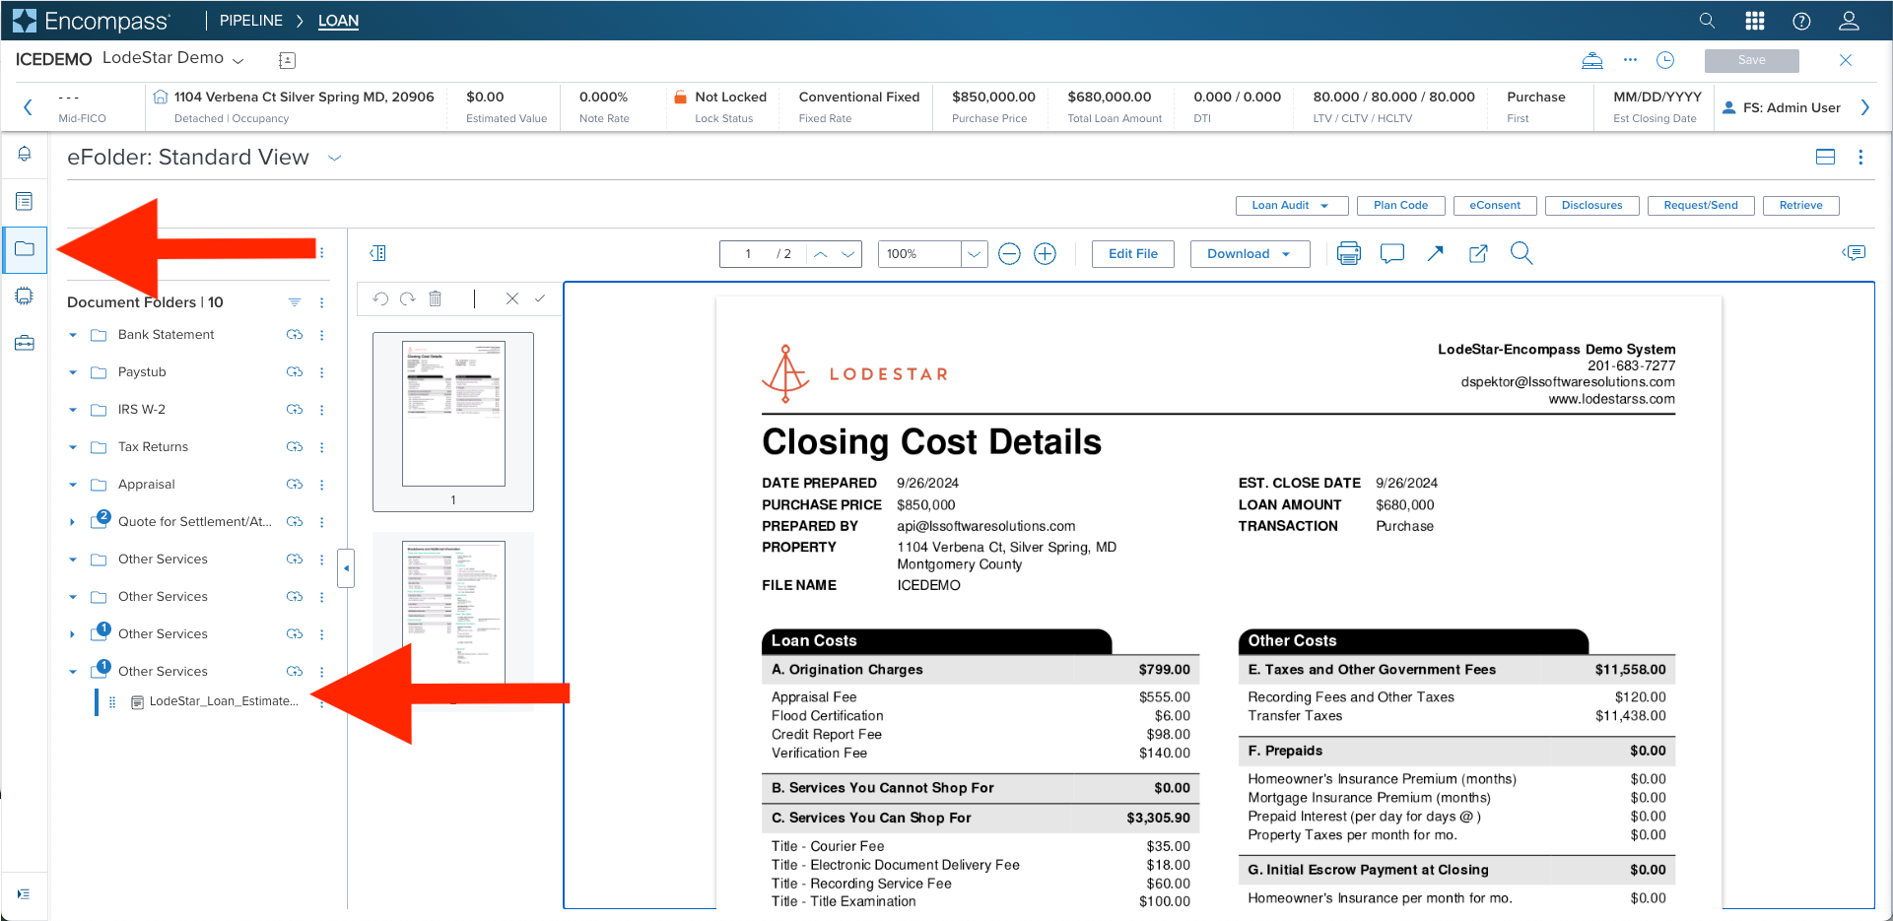This screenshot has width=1893, height=921.
Task: Open the eFolder icon in left sidebar
Action: click(x=25, y=249)
